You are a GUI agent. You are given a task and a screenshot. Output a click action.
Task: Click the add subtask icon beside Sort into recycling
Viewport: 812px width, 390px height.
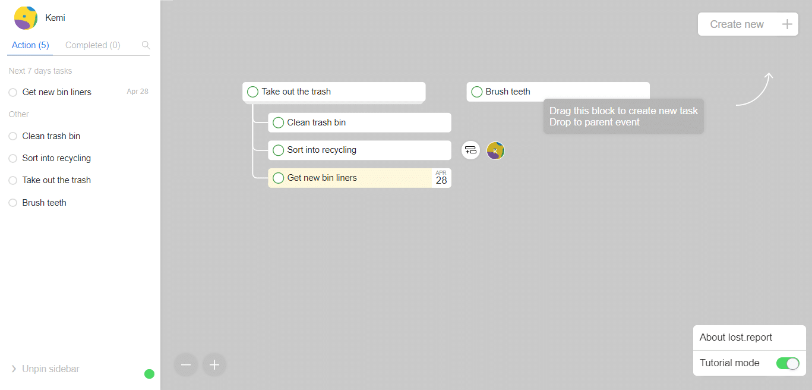(x=470, y=150)
